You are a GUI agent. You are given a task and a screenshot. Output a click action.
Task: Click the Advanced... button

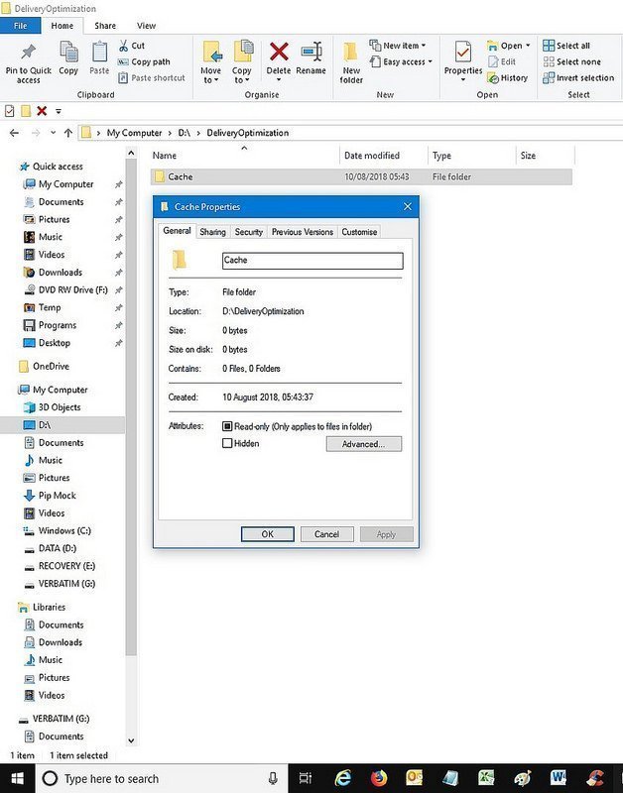coord(364,444)
